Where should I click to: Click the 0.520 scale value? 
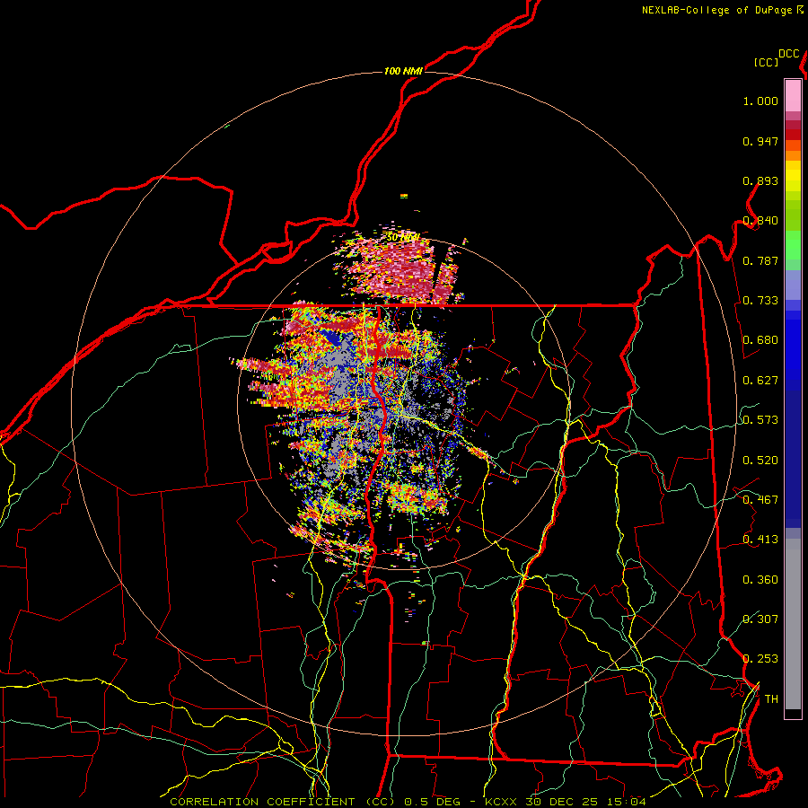pyautogui.click(x=760, y=461)
